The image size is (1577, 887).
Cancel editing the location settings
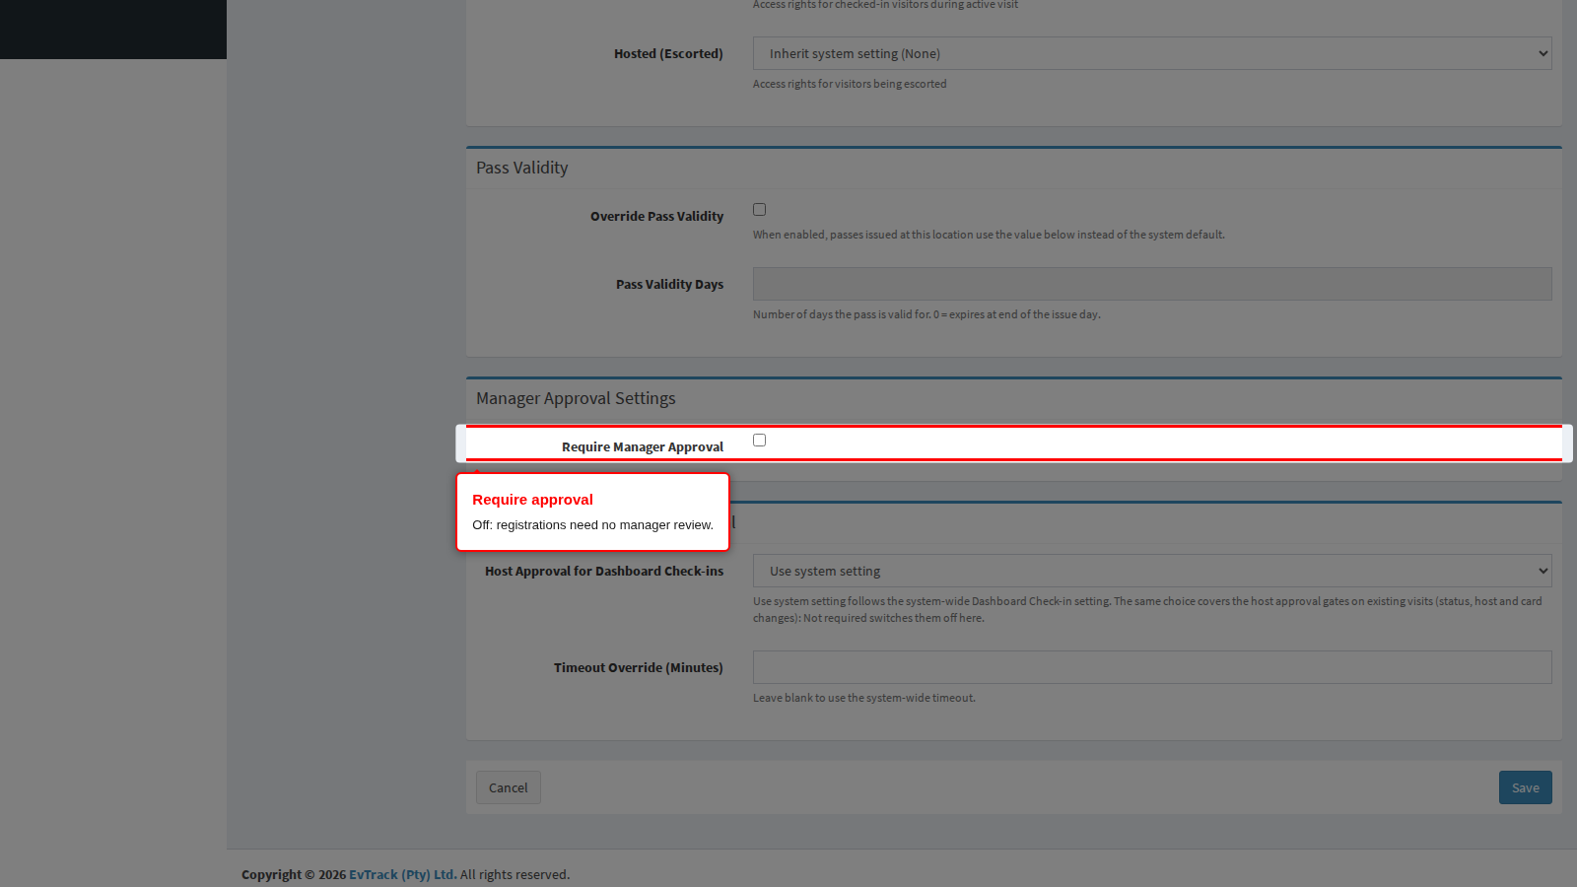[x=509, y=787]
